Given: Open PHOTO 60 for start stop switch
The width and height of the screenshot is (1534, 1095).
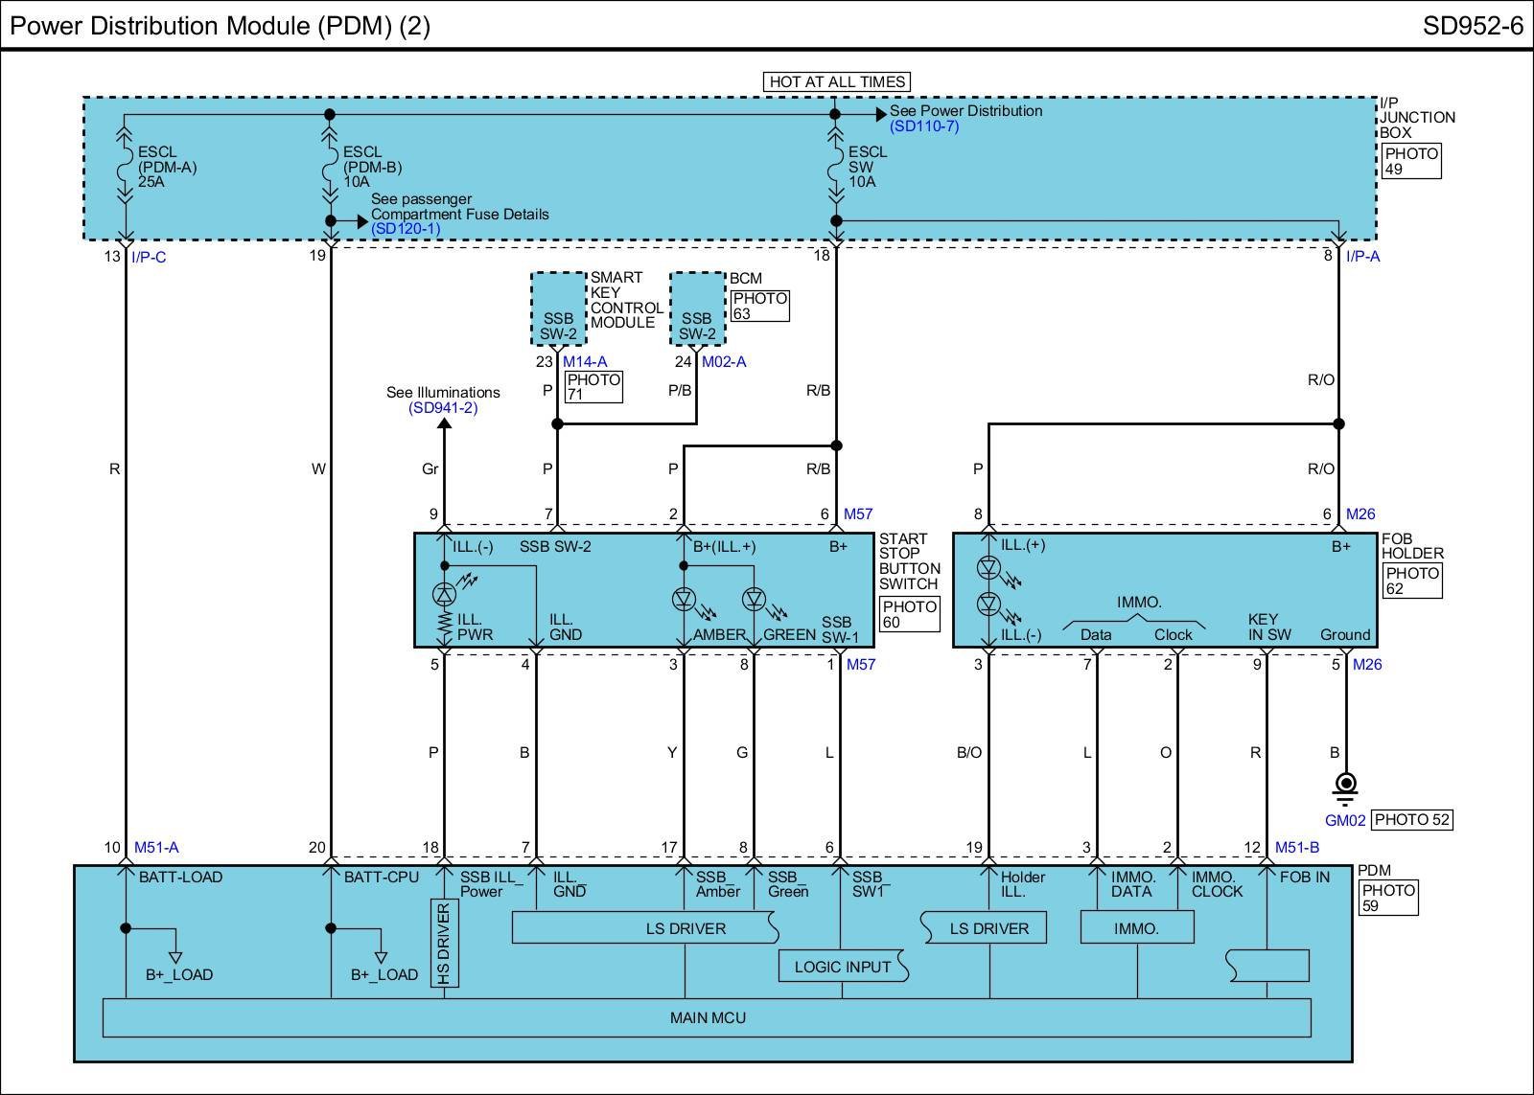Looking at the screenshot, I should [909, 614].
